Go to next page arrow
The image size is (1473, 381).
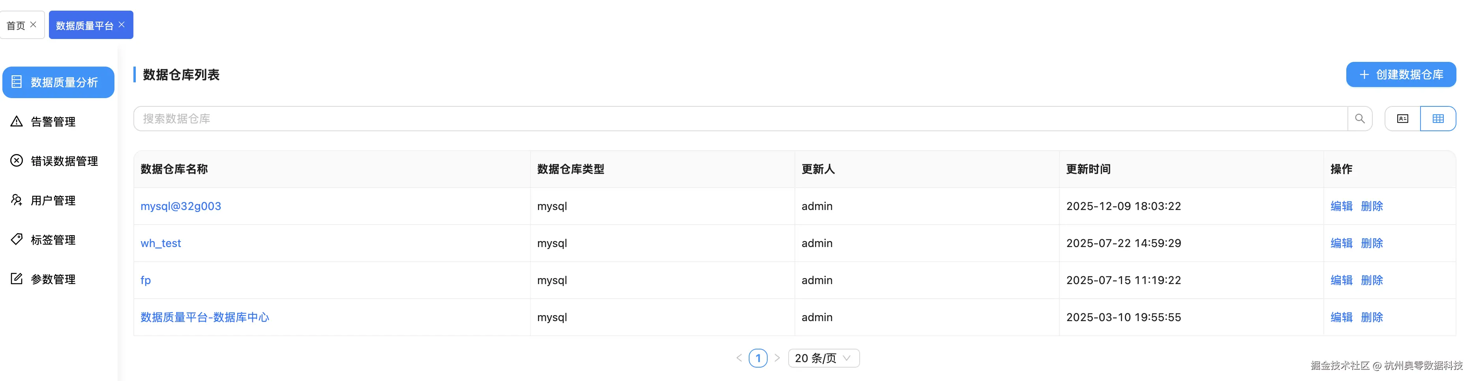(777, 358)
